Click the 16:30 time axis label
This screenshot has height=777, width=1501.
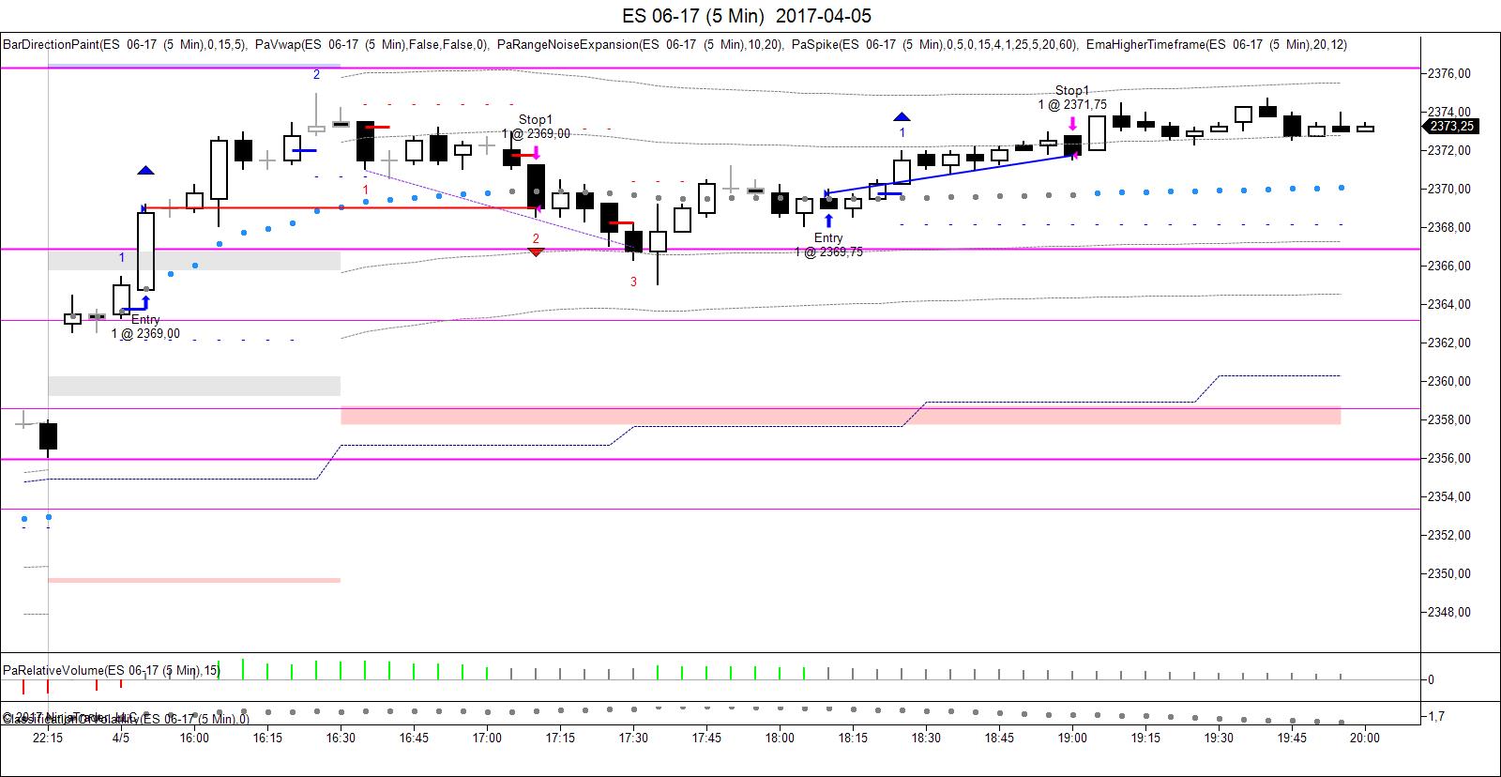click(341, 738)
